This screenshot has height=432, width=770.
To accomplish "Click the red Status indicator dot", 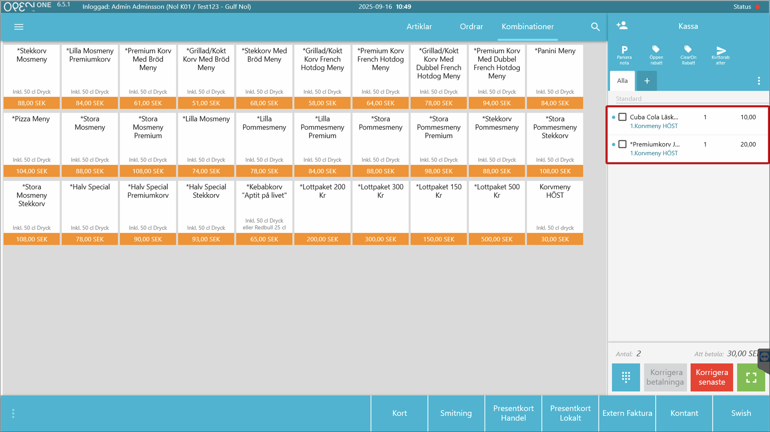I will pyautogui.click(x=758, y=7).
